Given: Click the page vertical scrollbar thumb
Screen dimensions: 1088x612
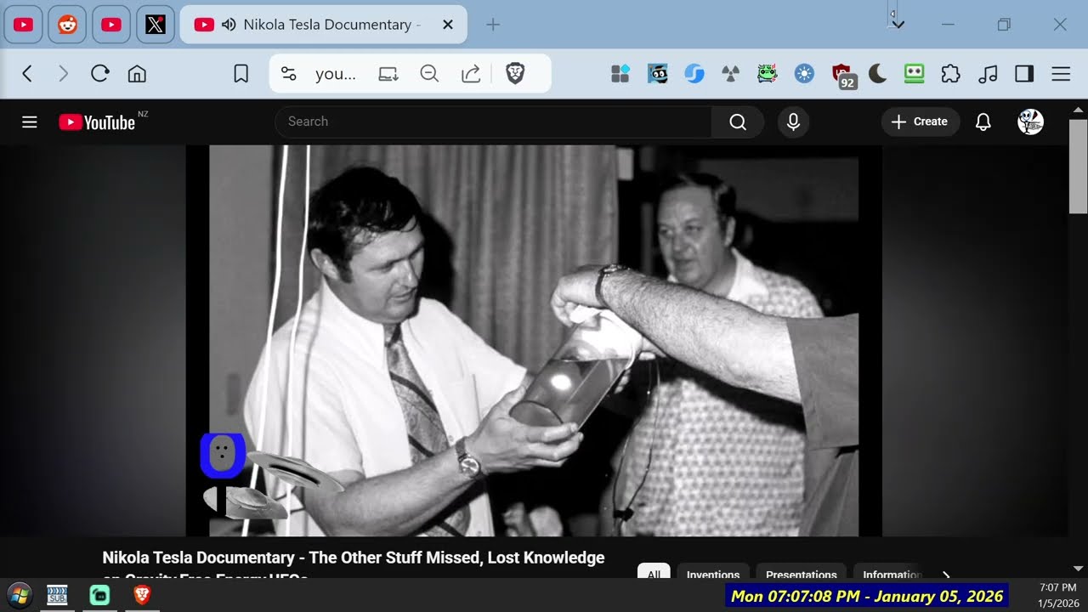Looking at the screenshot, I should (x=1078, y=166).
